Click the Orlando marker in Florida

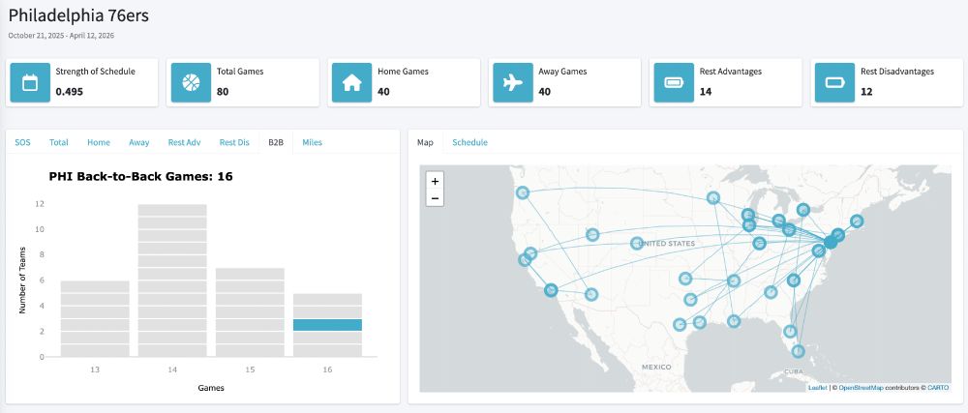(790, 332)
